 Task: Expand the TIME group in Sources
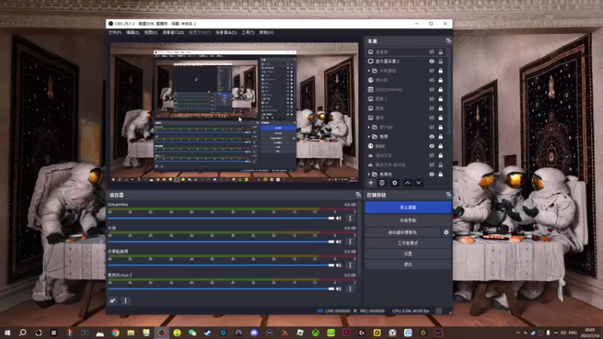point(369,127)
